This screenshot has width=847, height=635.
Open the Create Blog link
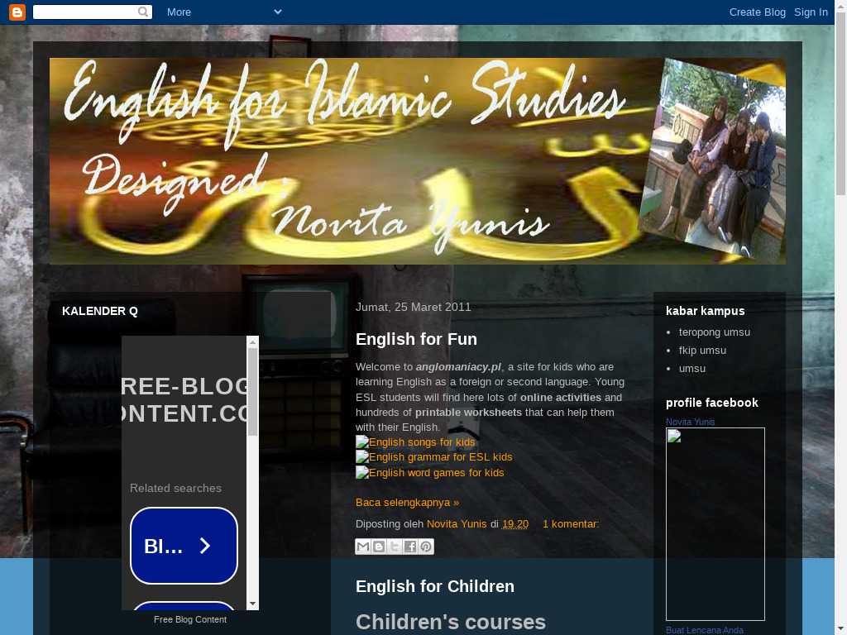point(758,12)
